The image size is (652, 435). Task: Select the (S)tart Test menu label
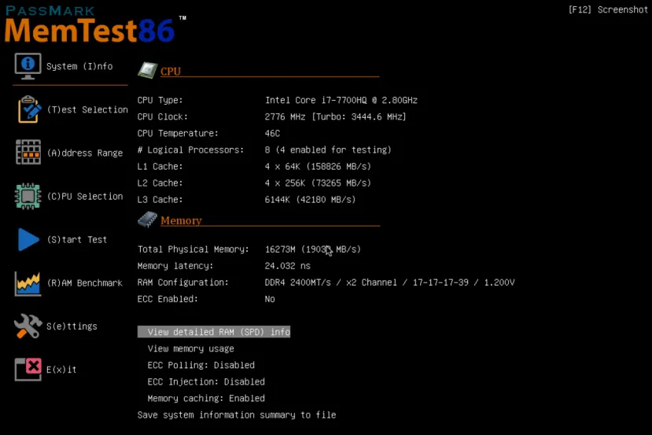tap(77, 240)
